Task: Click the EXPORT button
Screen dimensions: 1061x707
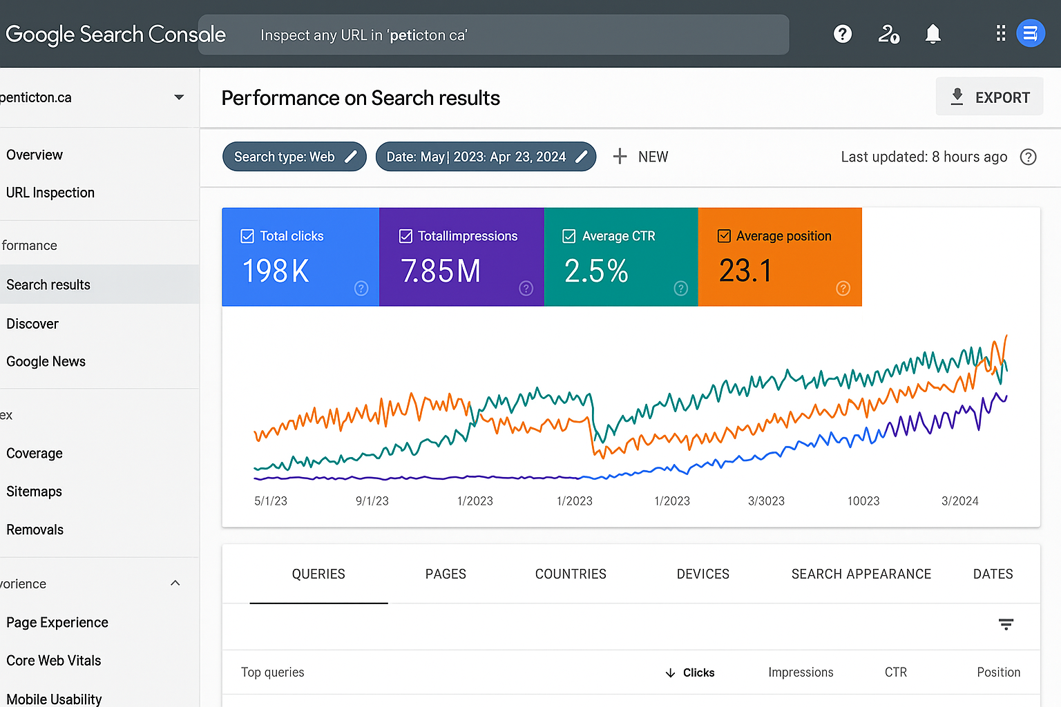Action: (x=989, y=97)
